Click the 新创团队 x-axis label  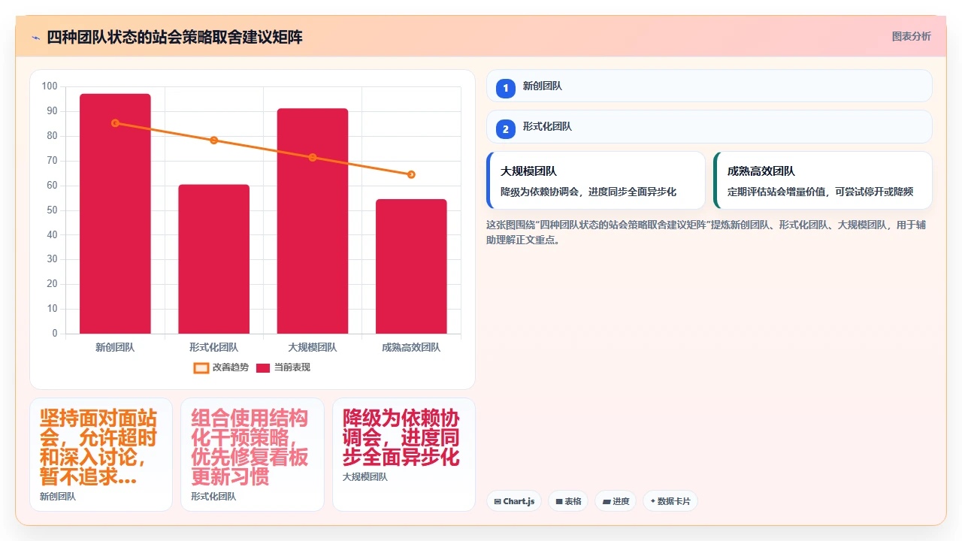coord(115,347)
